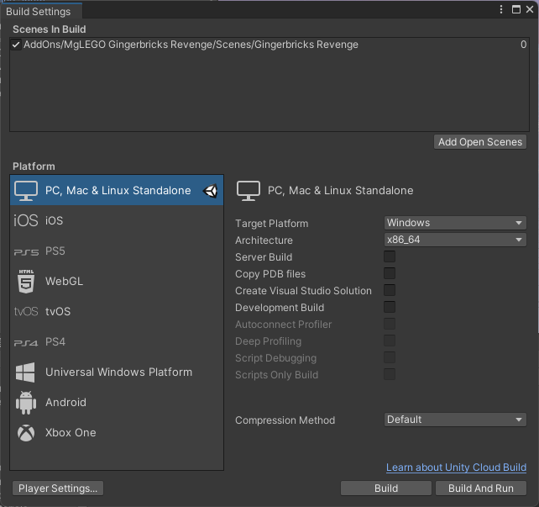
Task: Click Build And Run button
Action: coord(481,488)
